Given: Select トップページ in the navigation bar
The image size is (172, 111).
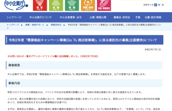Looking at the screenshot, I should pos(14,17).
